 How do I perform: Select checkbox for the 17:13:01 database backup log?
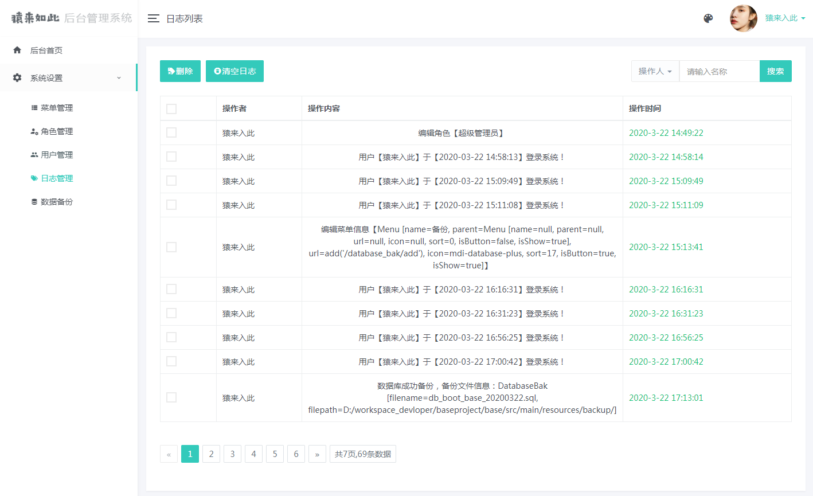(x=171, y=397)
